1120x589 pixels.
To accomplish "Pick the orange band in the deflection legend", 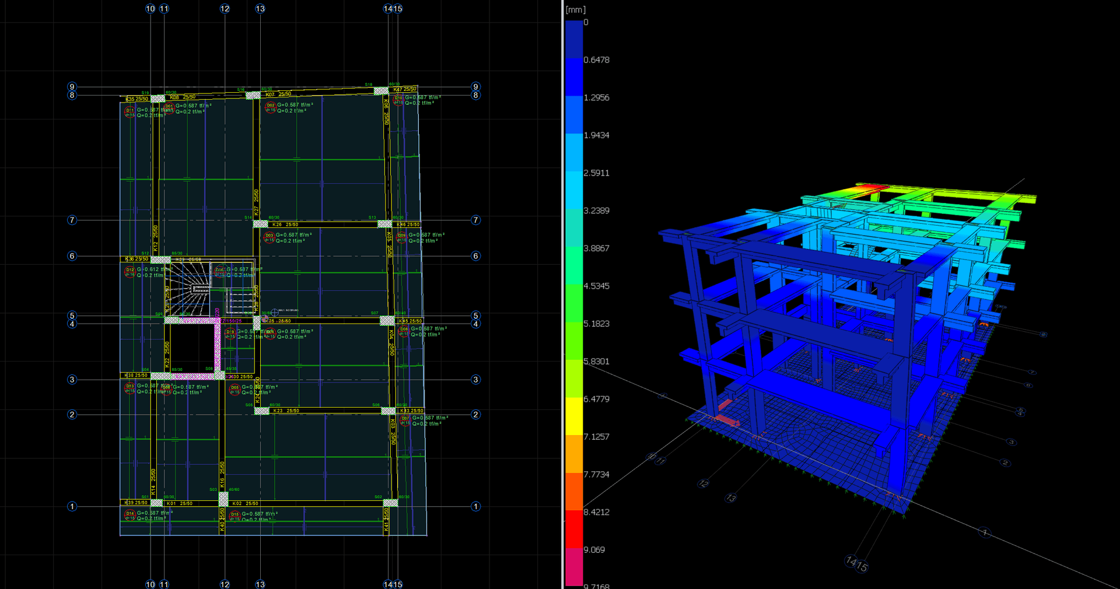I will point(573,454).
